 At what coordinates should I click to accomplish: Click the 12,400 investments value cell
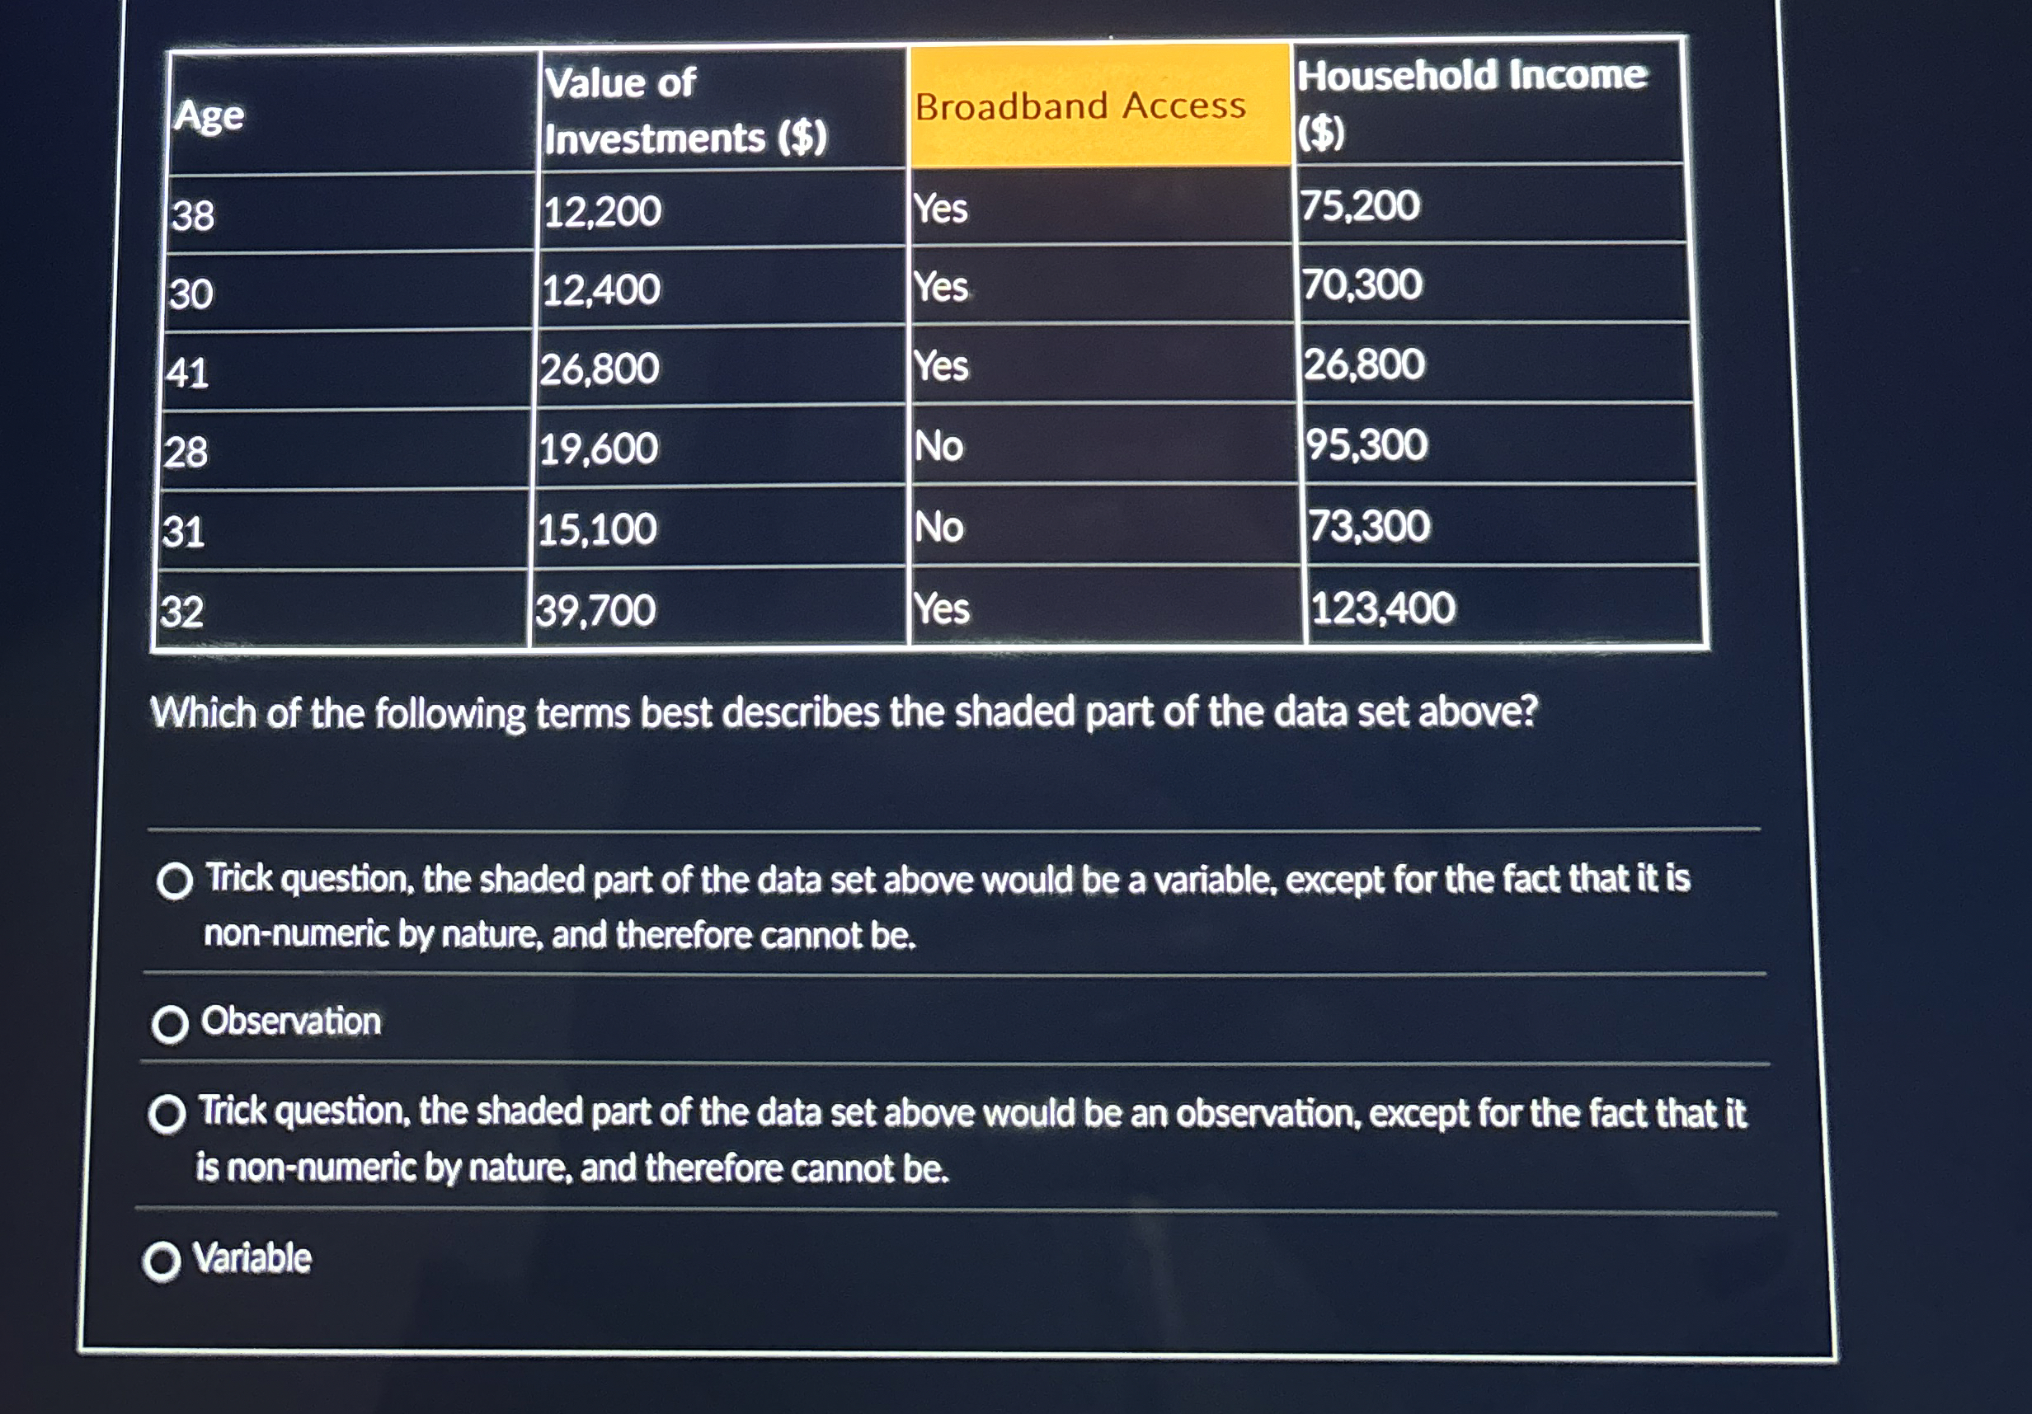(x=721, y=288)
